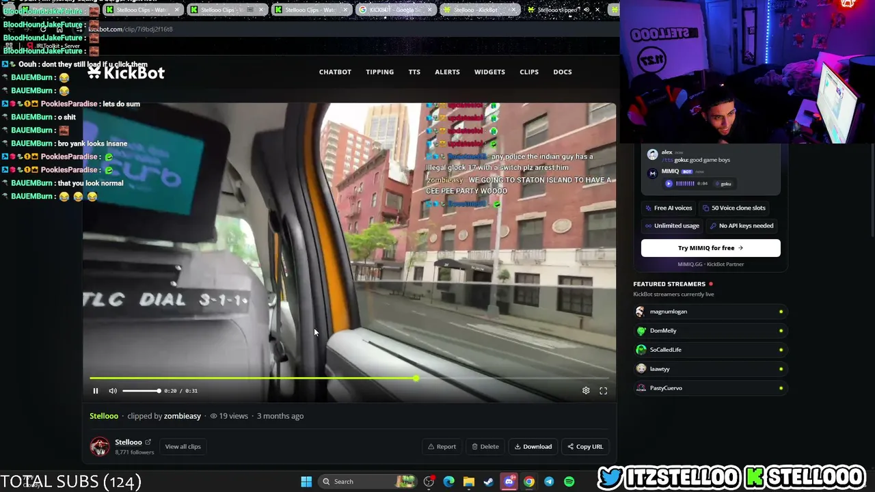Viewport: 875px width, 492px height.
Task: Navigate to CLIPS
Action: pos(529,72)
